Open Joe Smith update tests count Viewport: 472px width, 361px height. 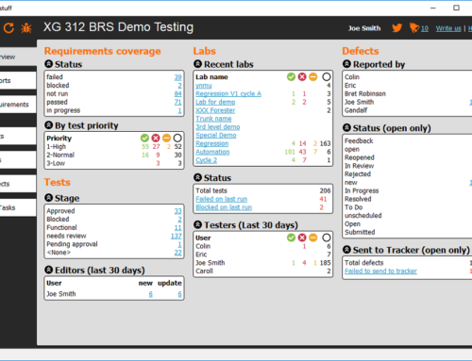coord(179,294)
